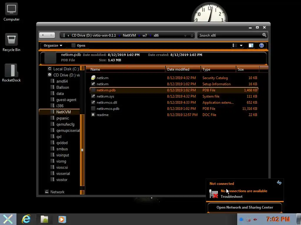Click the Search x86 input field
Screen dimensions: 301x225
click(x=230, y=35)
